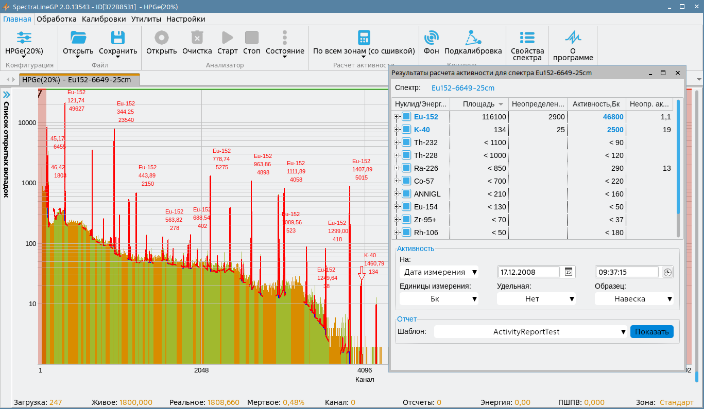Open the Фон background icon
704x409 pixels.
(432, 38)
